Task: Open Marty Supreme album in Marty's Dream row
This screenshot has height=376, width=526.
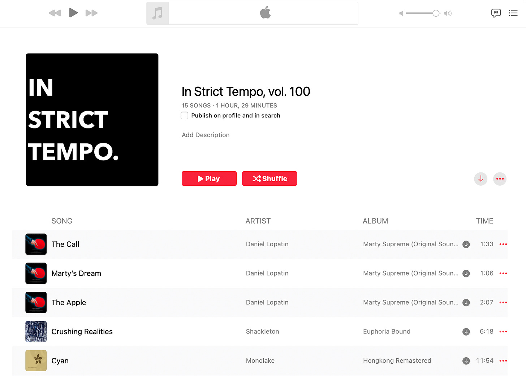Action: (x=411, y=273)
